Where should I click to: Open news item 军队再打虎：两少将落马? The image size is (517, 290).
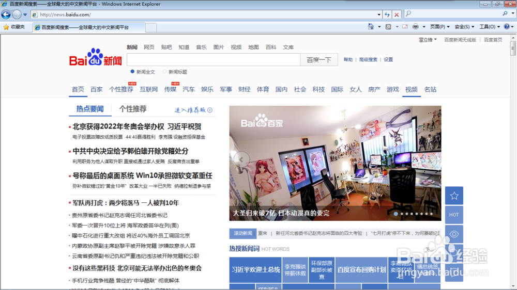pyautogui.click(x=126, y=203)
